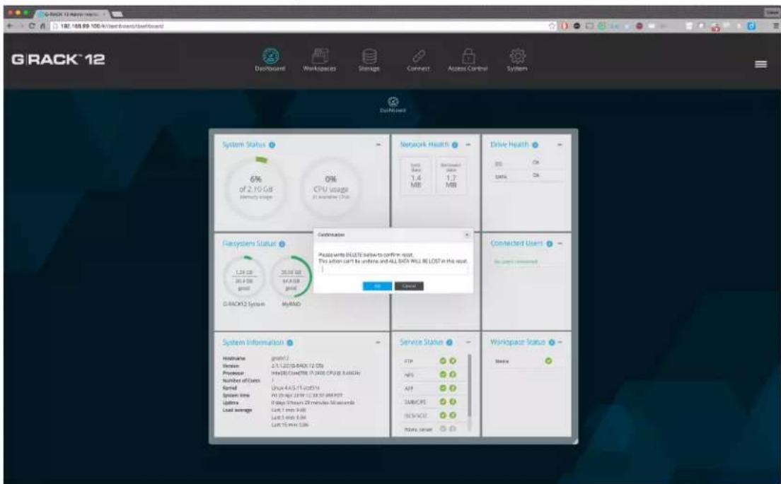The image size is (781, 484).
Task: Open the Connect section
Action: click(x=418, y=60)
